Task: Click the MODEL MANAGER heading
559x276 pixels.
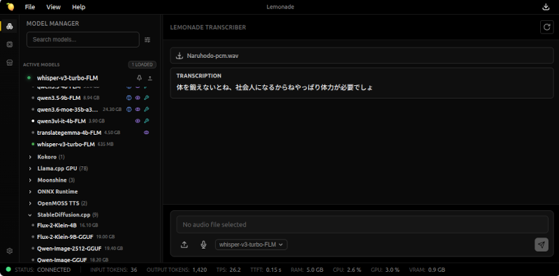Action: click(x=53, y=24)
